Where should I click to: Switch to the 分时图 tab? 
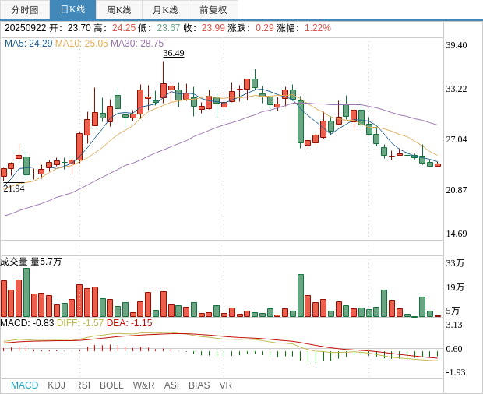pyautogui.click(x=25, y=10)
